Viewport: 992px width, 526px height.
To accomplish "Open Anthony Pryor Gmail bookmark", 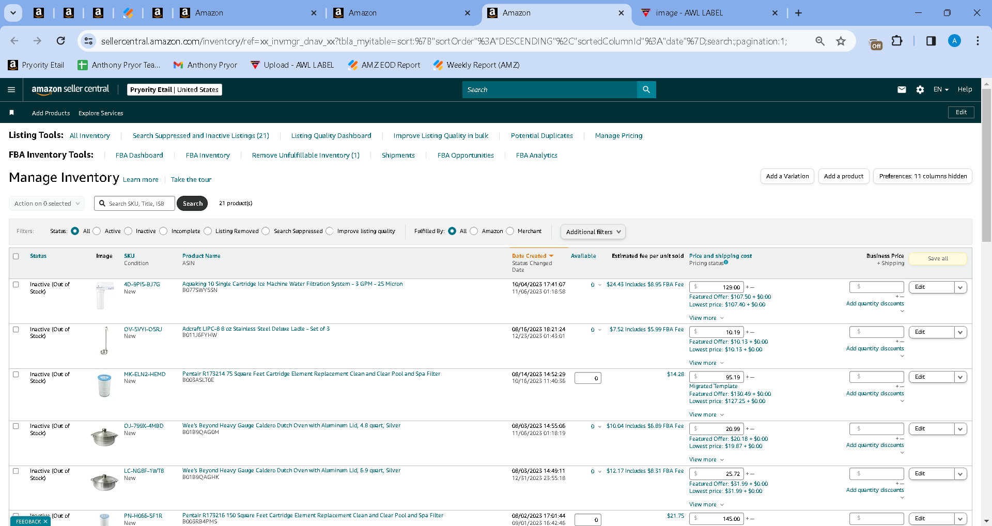I will pyautogui.click(x=205, y=65).
